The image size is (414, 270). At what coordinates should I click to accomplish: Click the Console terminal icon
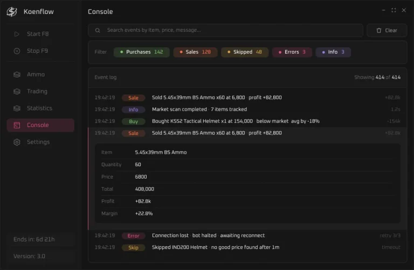17,125
